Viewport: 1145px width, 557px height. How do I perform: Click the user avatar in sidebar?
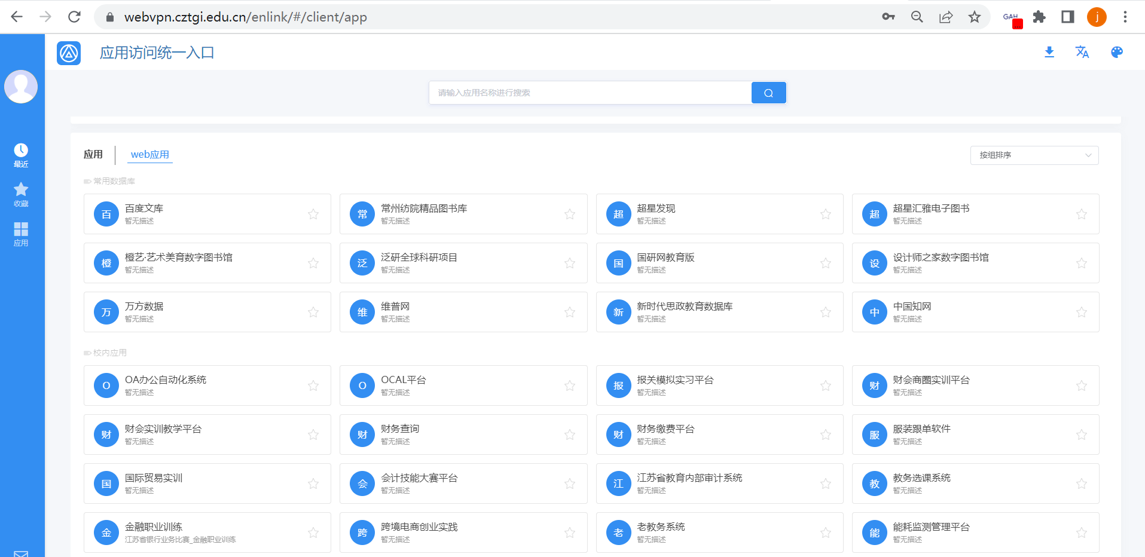21,87
